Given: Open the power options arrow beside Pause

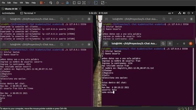Looking at the screenshot, I should (x=44, y=3).
